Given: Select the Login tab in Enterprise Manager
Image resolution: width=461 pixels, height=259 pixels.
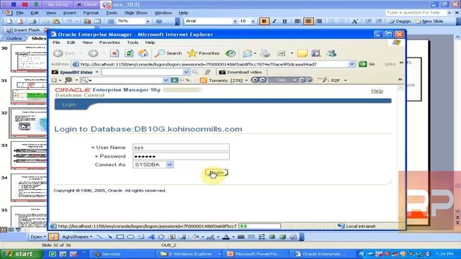Looking at the screenshot, I should click(69, 104).
